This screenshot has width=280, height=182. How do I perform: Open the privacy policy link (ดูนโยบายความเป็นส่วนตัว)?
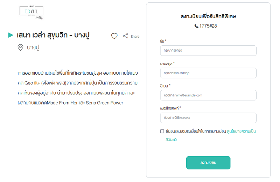coord(211,135)
